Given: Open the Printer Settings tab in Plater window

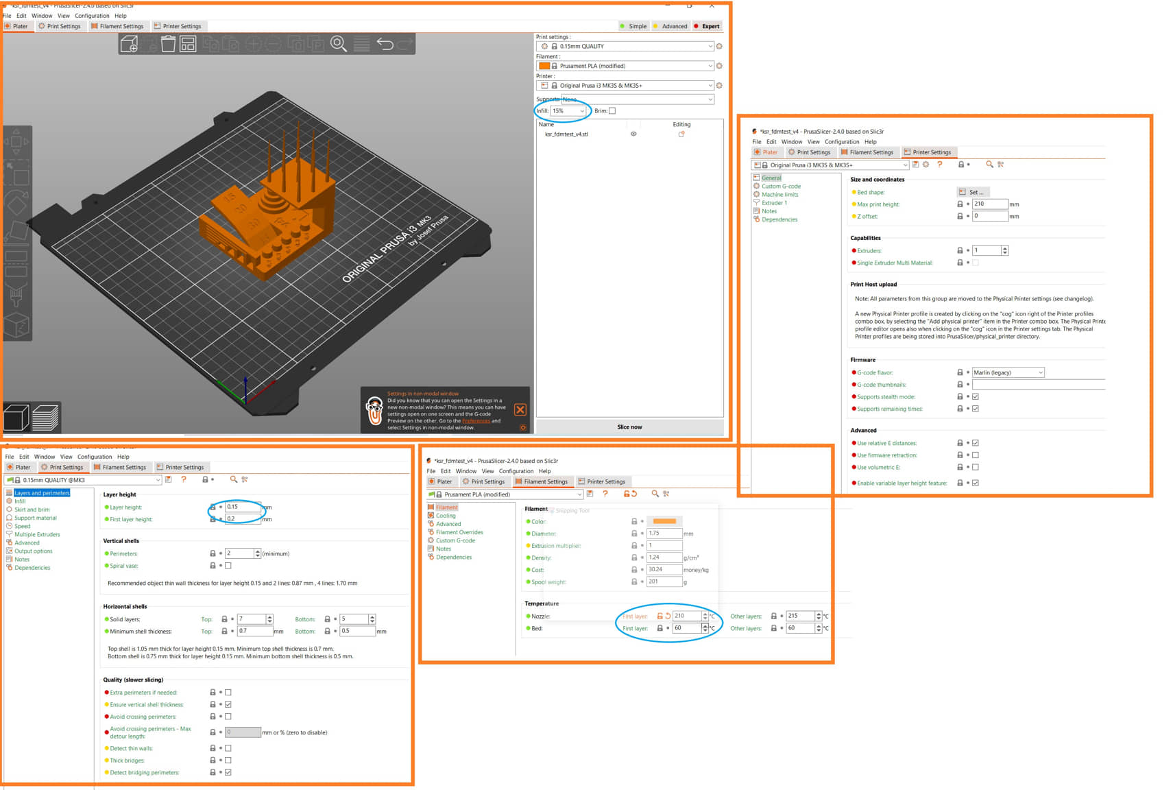Looking at the screenshot, I should coord(178,27).
